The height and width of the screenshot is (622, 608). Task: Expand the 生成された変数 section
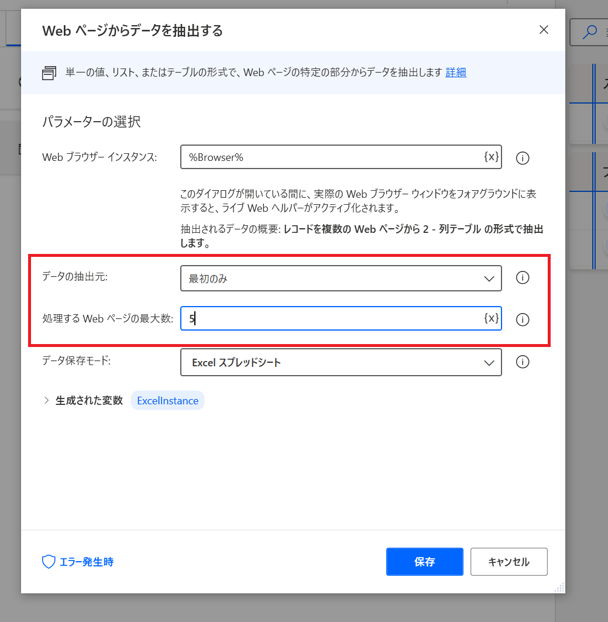(46, 400)
